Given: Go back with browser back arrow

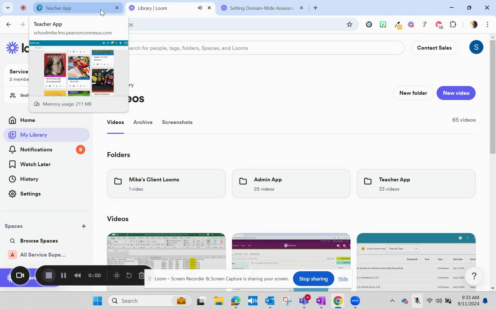Looking at the screenshot, I should pyautogui.click(x=9, y=24).
